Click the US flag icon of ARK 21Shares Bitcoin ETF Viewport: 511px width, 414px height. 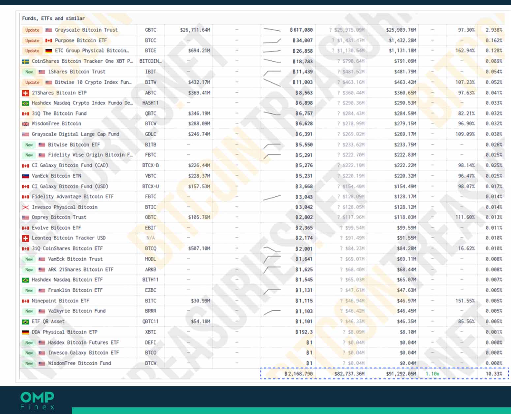[x=42, y=270]
